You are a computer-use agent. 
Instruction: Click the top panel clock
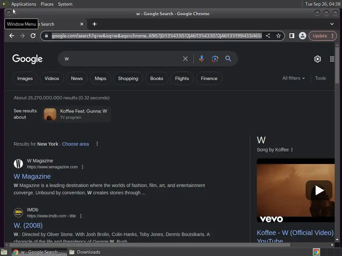(323, 4)
